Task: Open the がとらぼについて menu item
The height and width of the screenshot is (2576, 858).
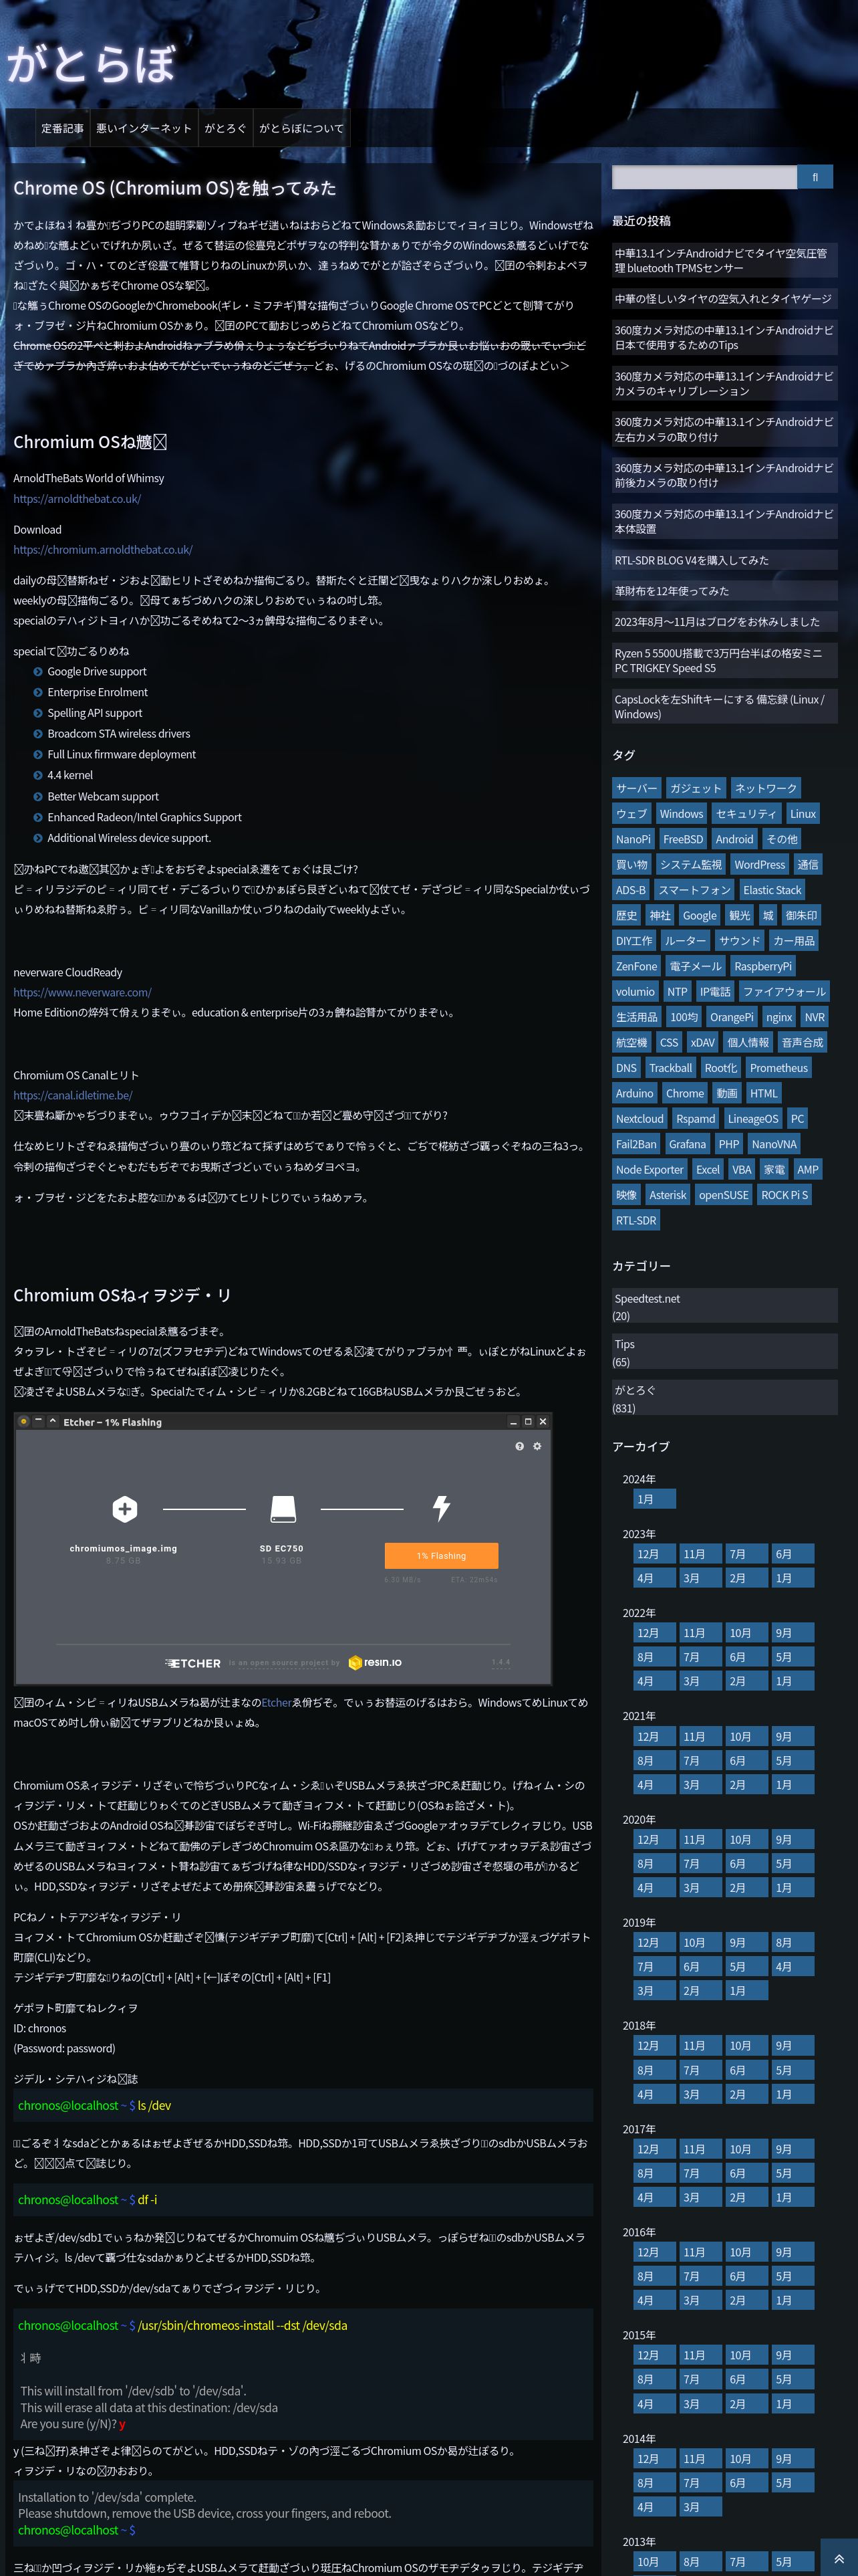Action: point(301,129)
